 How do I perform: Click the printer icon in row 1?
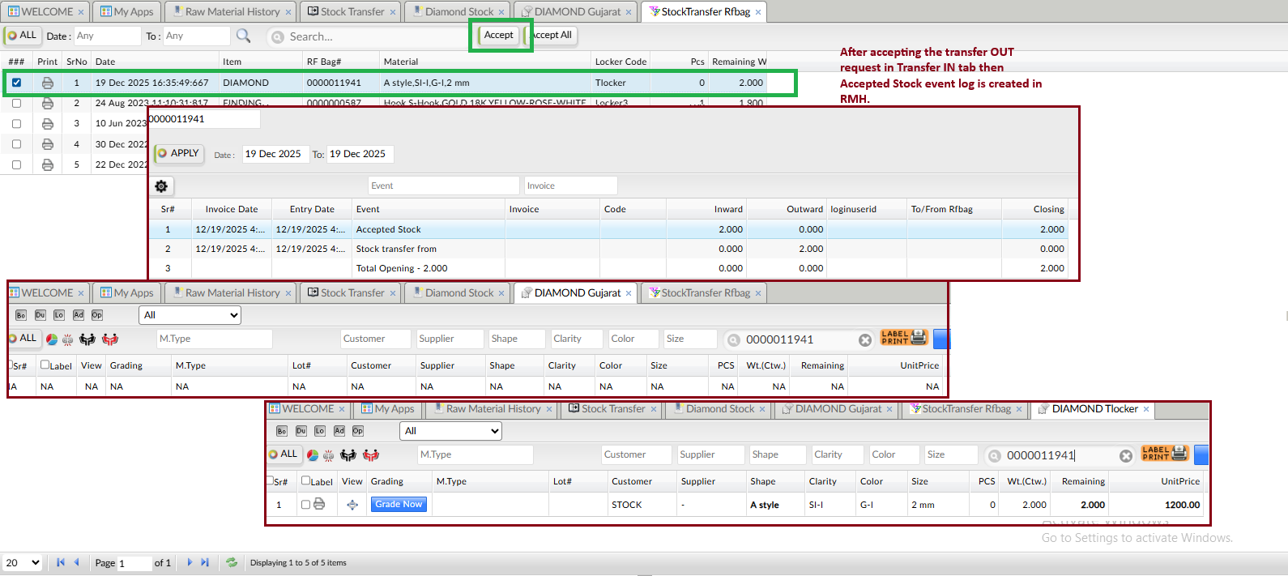tap(48, 83)
